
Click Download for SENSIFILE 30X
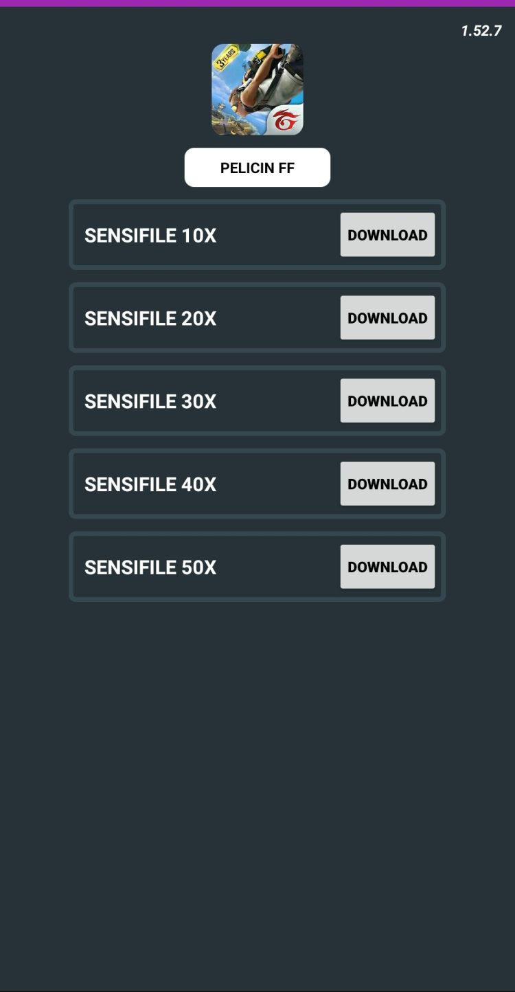387,401
